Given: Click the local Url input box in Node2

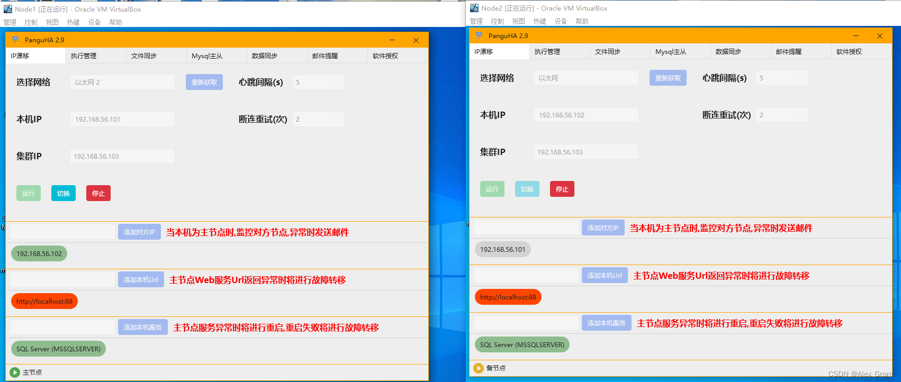Looking at the screenshot, I should (x=526, y=275).
